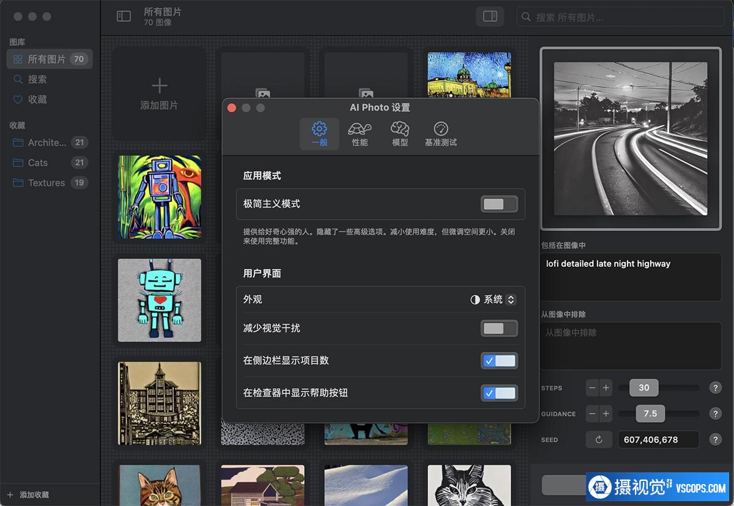Turn on 减少视觉干扰 switch
Screen dimensions: 734x506
tap(499, 329)
